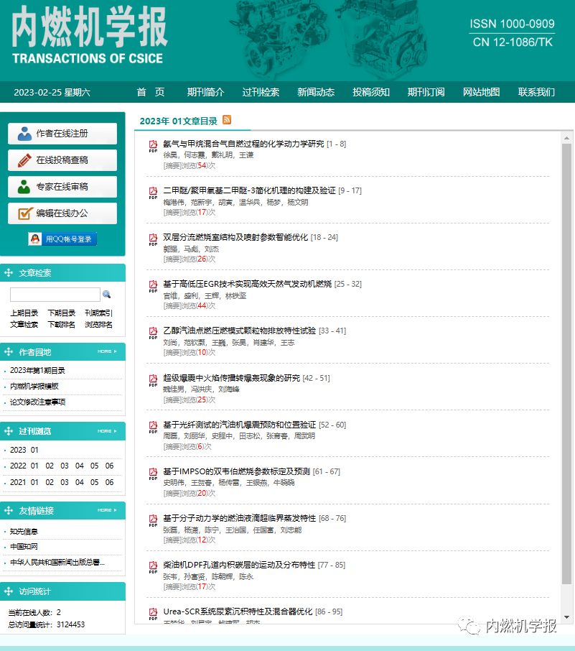This screenshot has width=575, height=651.
Task: Open PDF icon for 双层分流燃烧室 article
Action: [x=153, y=239]
